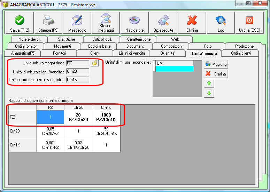Switch to the Caratteristiche tab

click(x=139, y=39)
